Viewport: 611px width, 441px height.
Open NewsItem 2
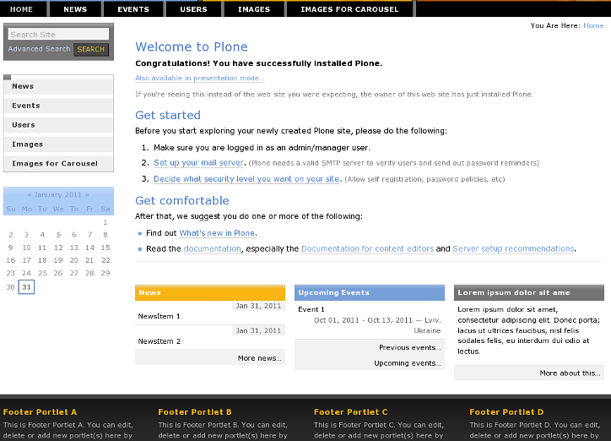coord(159,341)
